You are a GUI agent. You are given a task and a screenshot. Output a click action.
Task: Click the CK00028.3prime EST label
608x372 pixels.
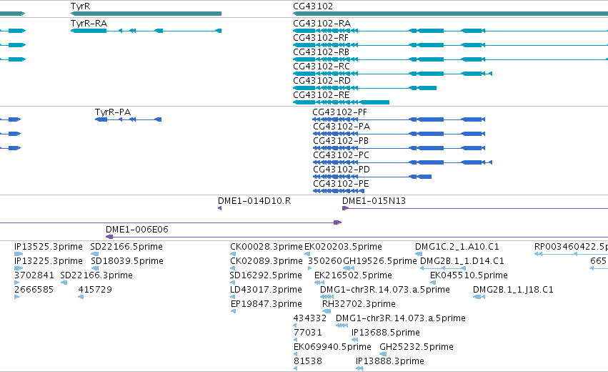click(266, 247)
